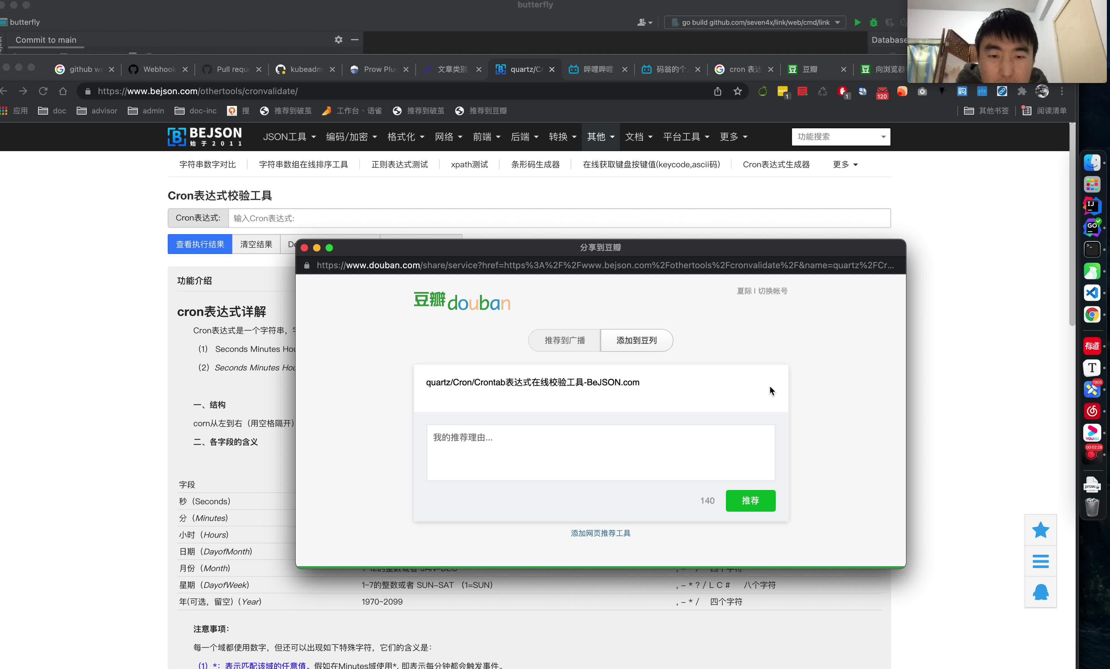Viewport: 1110px width, 669px height.
Task: Open Chrome extensions puzzle icon
Action: click(x=1022, y=91)
